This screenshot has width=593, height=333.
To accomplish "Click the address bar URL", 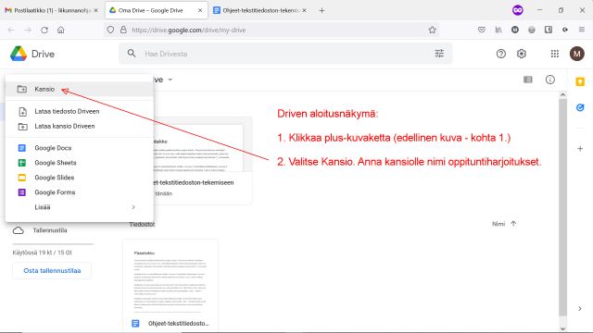I will point(189,31).
